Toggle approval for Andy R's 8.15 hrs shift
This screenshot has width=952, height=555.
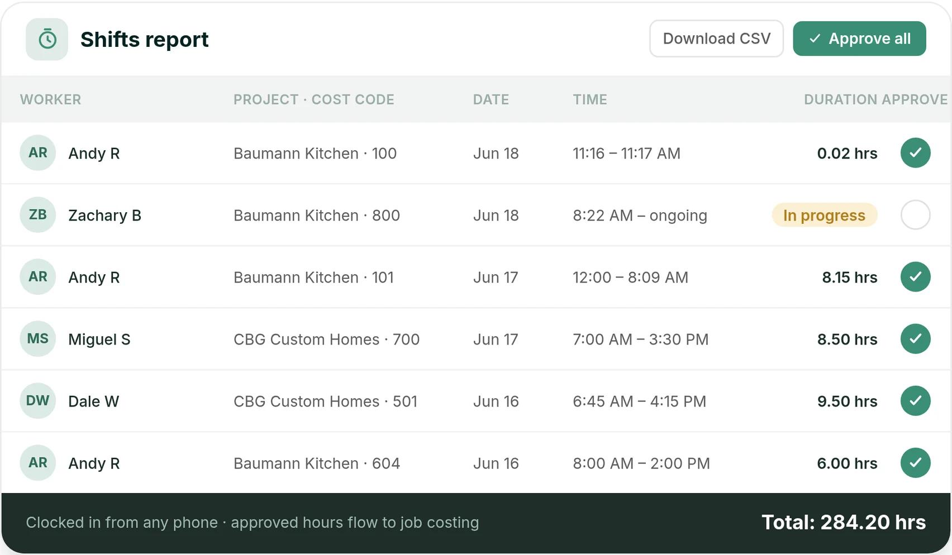coord(915,277)
